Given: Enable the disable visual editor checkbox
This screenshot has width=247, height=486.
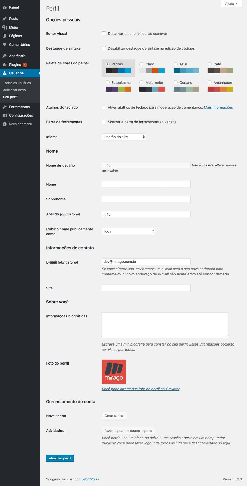Looking at the screenshot, I should pyautogui.click(x=104, y=33).
